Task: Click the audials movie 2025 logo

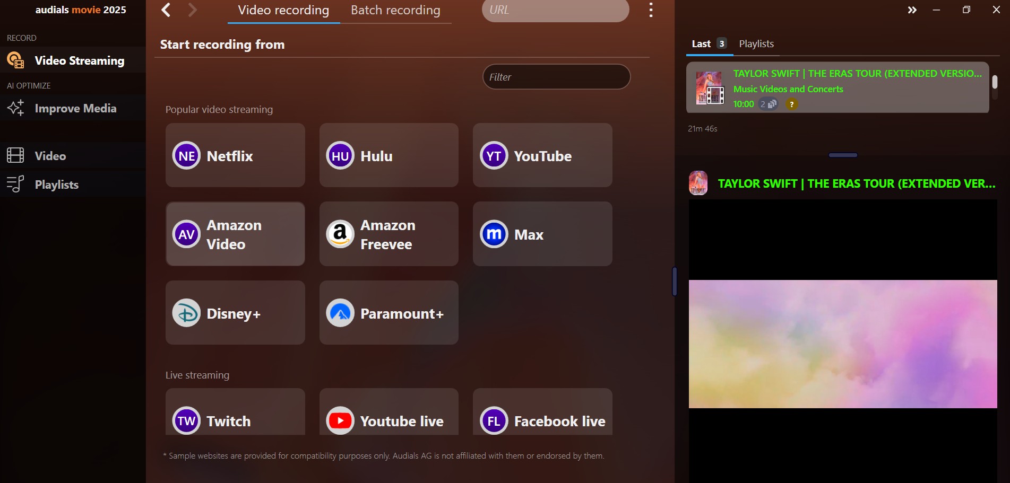Action: click(81, 10)
